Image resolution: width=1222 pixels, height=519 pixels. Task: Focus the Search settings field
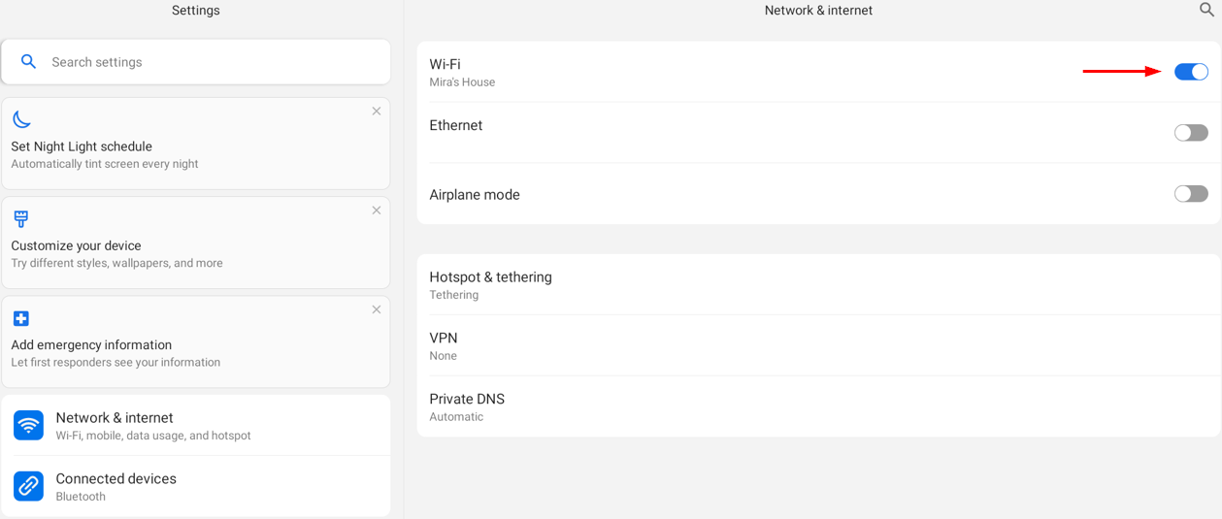pos(196,62)
